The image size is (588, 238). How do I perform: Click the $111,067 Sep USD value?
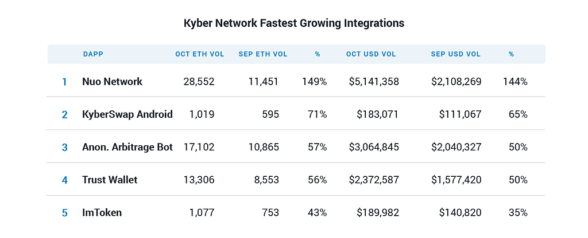460,114
